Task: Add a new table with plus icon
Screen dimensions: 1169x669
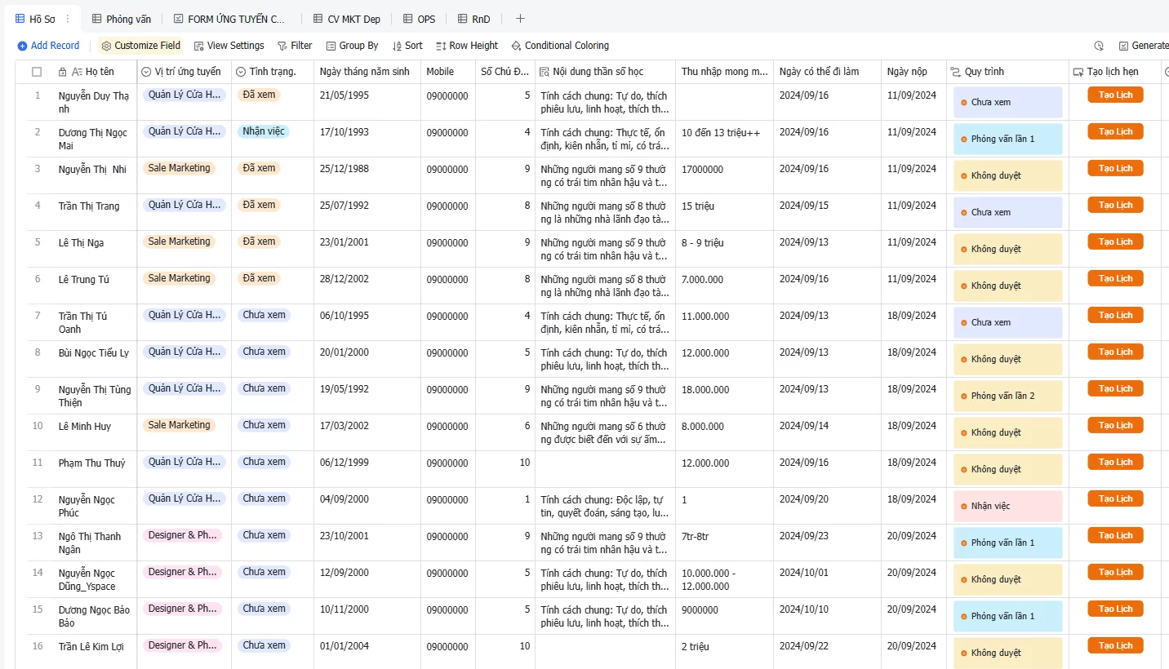Action: [x=521, y=19]
